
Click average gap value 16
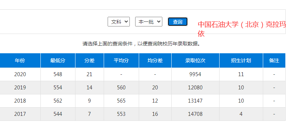click(155, 114)
